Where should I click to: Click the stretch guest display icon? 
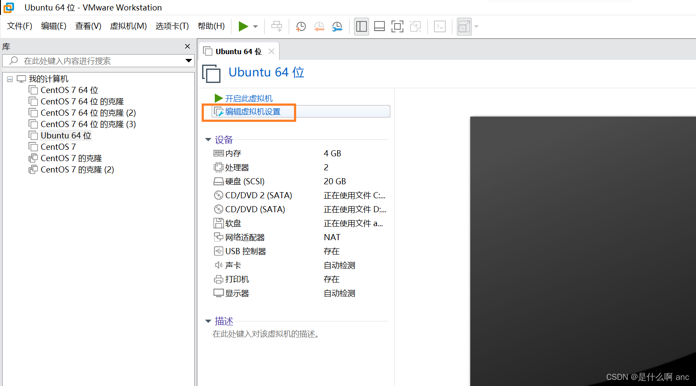(464, 27)
